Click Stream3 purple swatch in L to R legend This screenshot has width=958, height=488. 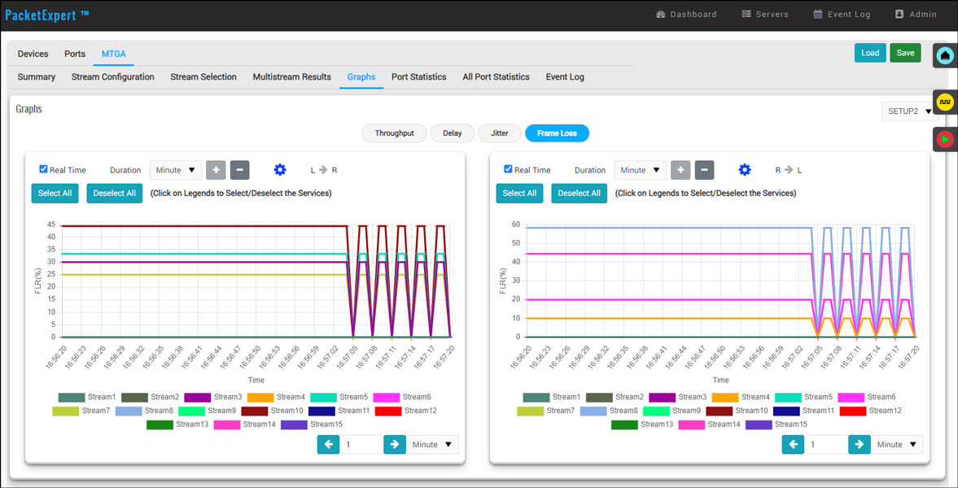click(197, 397)
